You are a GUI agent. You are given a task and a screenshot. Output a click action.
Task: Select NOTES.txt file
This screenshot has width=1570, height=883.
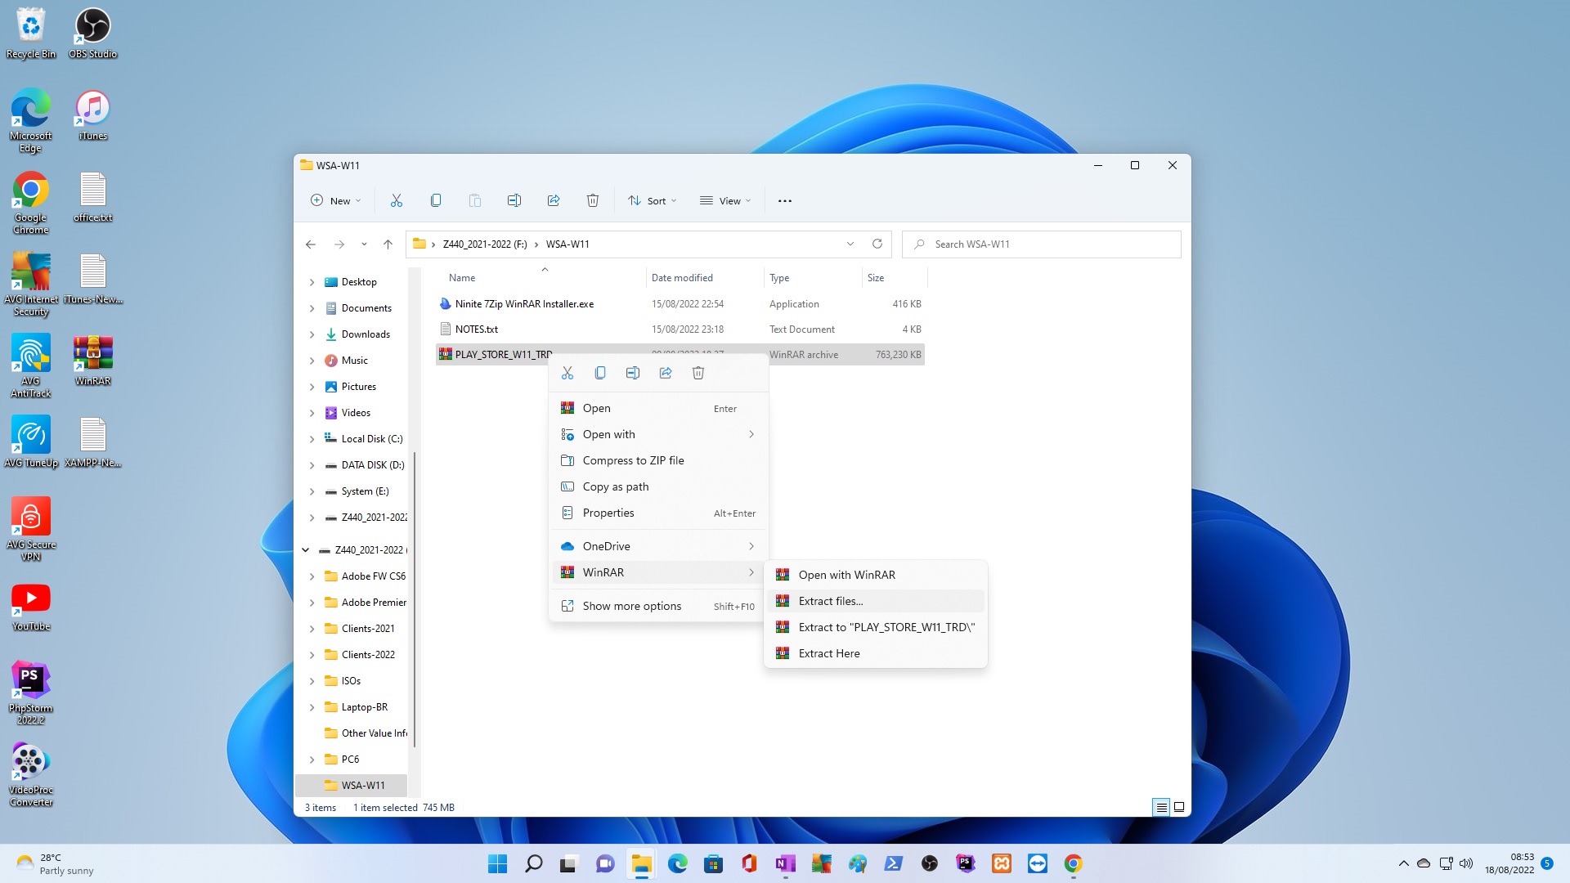tap(680, 329)
